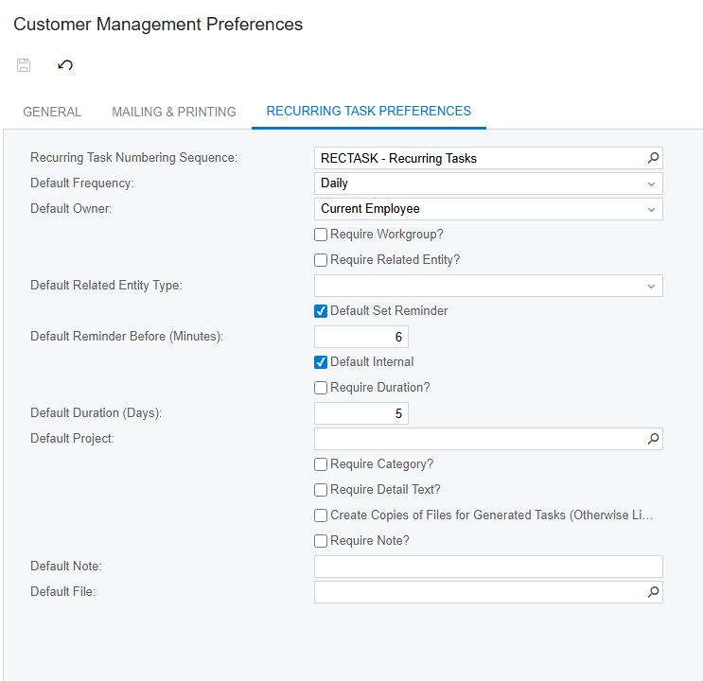The height and width of the screenshot is (681, 703).
Task: Click Default Note text field
Action: coord(488,567)
